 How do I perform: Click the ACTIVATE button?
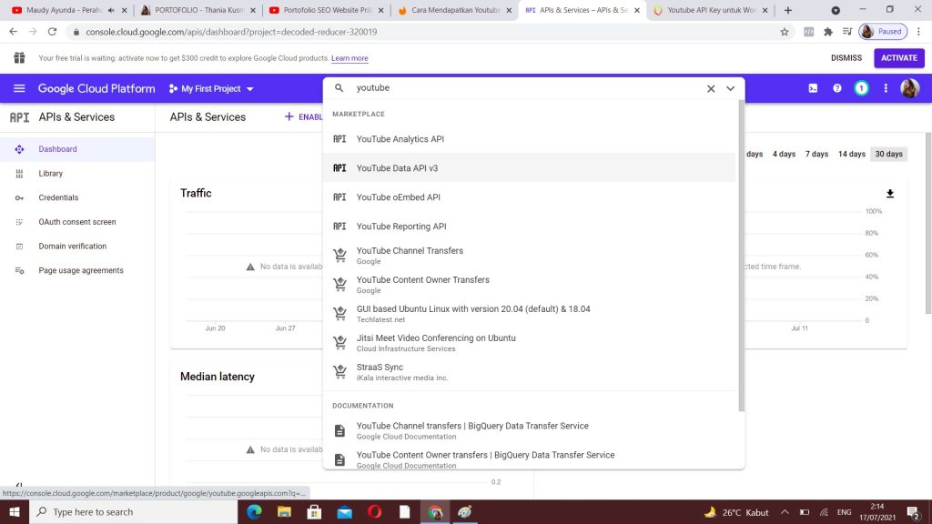pos(898,58)
